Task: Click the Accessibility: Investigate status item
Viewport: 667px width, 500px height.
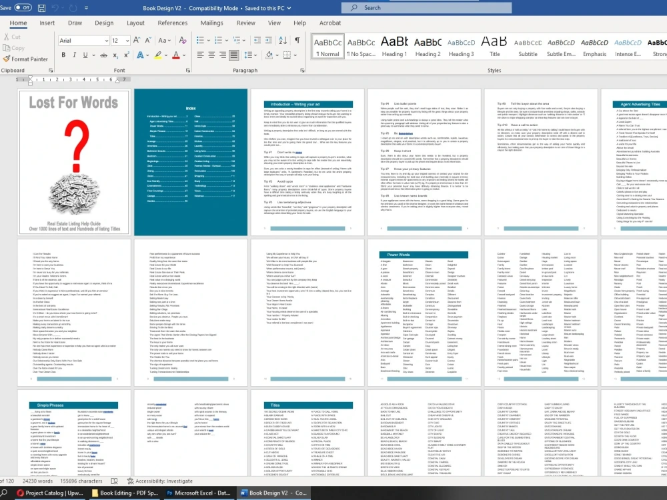Action: pyautogui.click(x=159, y=481)
